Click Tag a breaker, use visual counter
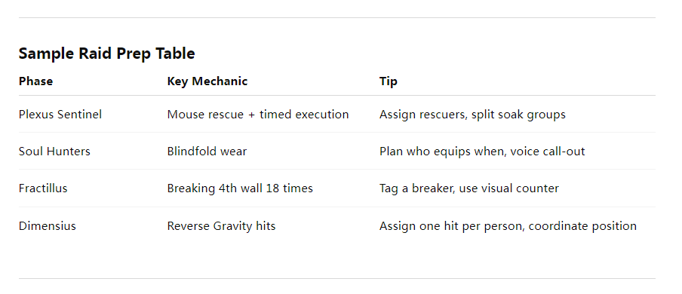This screenshot has width=682, height=294. click(469, 188)
